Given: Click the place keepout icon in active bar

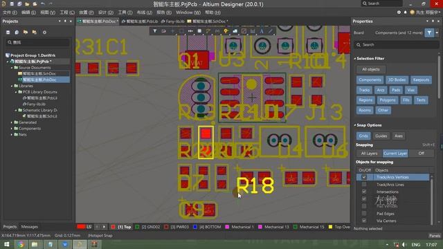Looking at the screenshot, I should click(x=244, y=30).
